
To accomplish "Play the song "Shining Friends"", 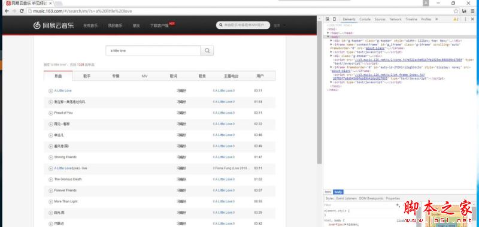I will pos(51,158).
